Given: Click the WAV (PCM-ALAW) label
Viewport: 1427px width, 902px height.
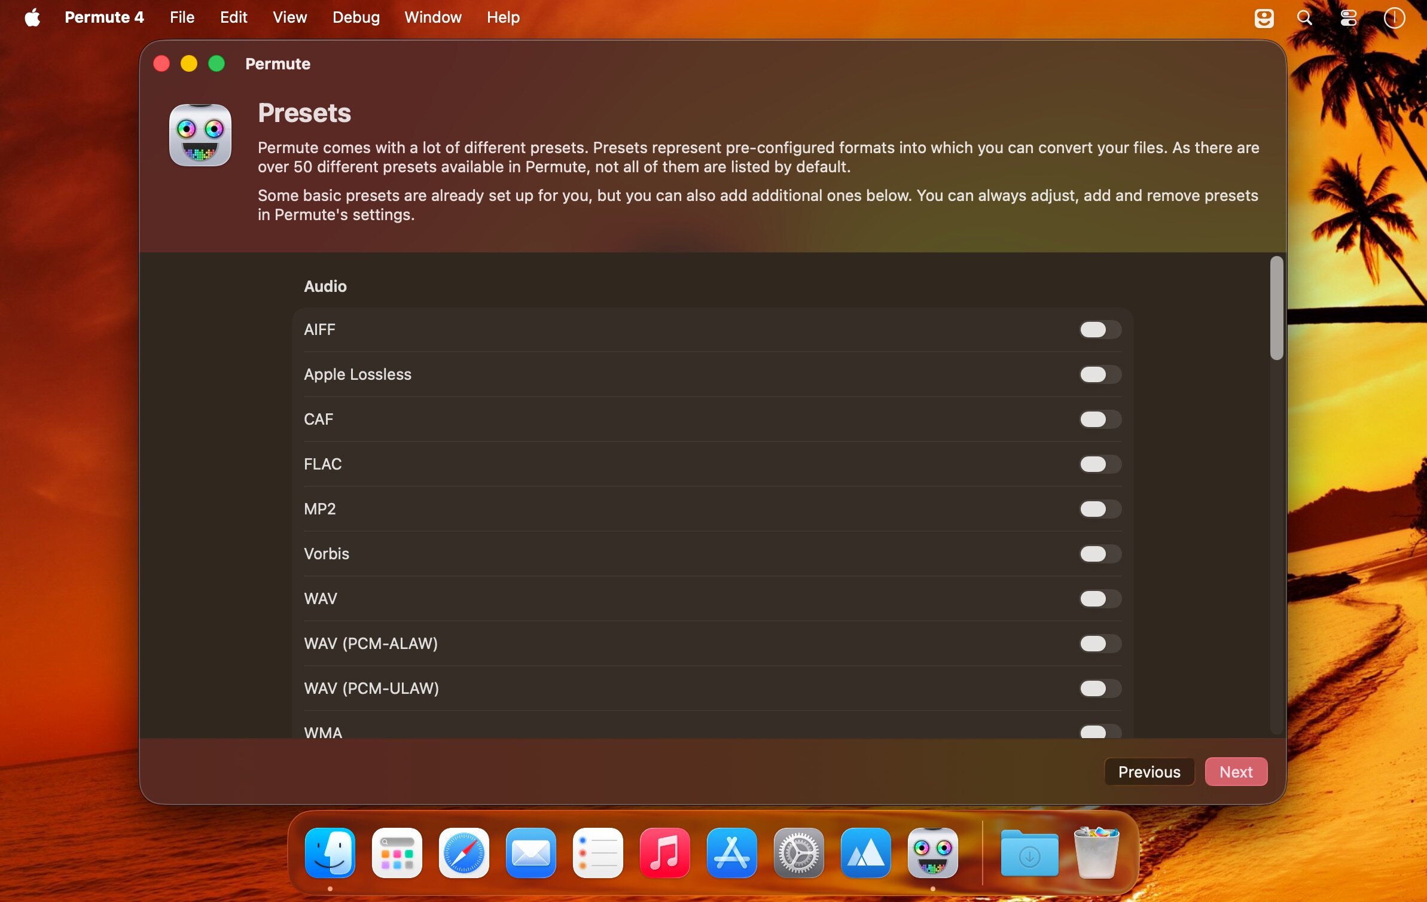Looking at the screenshot, I should [371, 644].
